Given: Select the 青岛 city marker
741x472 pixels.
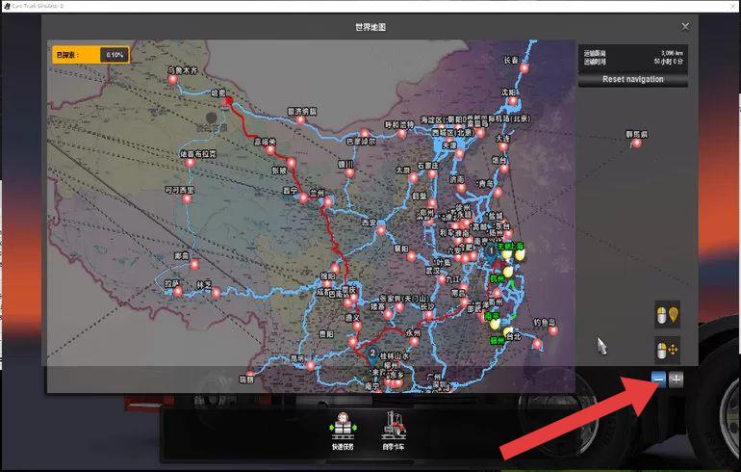Looking at the screenshot, I should [498, 192].
